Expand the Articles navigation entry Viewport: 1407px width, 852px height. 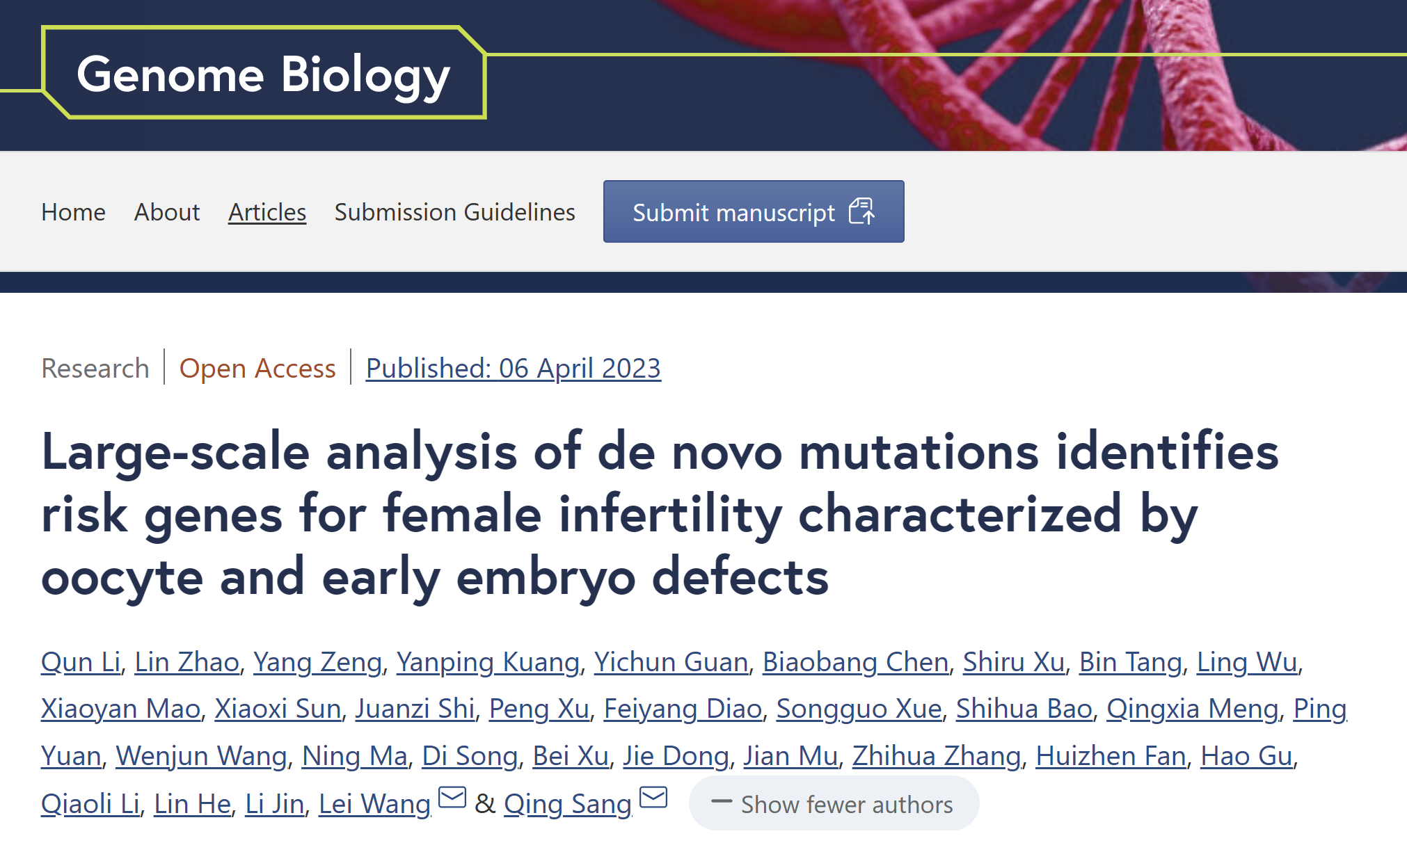click(x=267, y=212)
